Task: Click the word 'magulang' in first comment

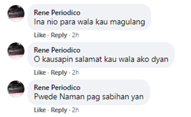Action: (128, 22)
